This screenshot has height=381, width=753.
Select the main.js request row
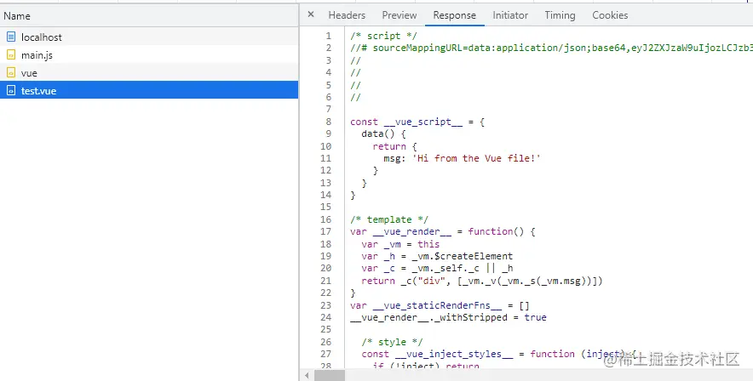pyautogui.click(x=149, y=54)
